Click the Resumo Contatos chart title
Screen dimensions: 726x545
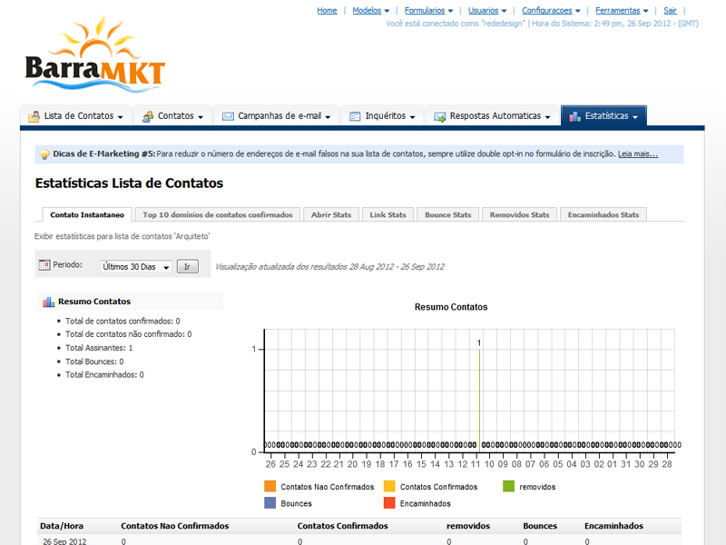451,307
